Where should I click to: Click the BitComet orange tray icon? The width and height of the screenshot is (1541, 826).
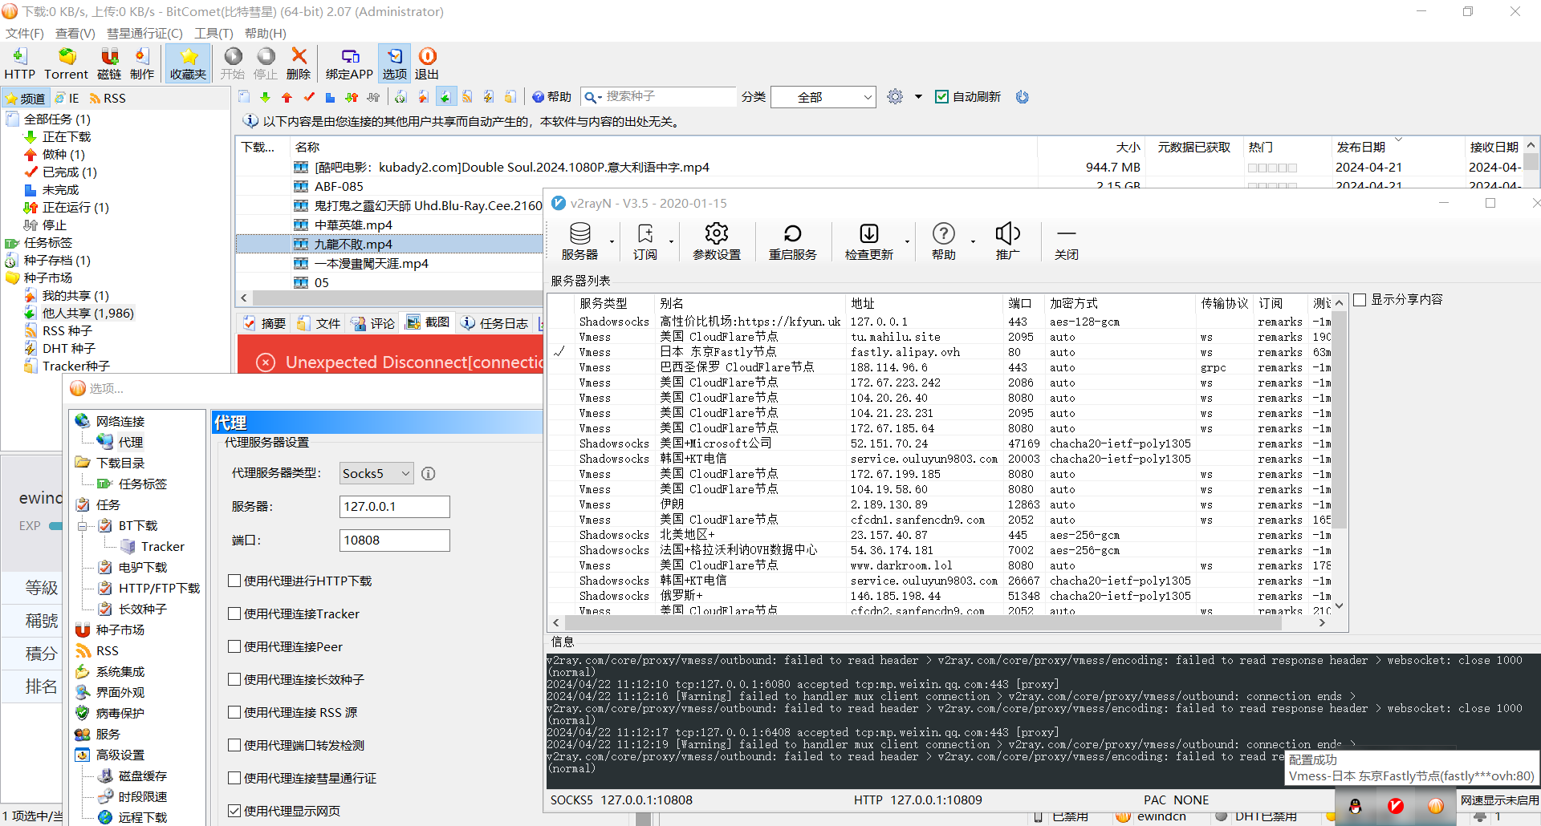tap(1436, 806)
